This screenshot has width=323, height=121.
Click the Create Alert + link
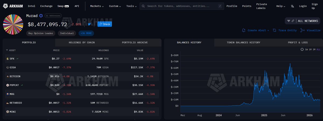[258, 30]
